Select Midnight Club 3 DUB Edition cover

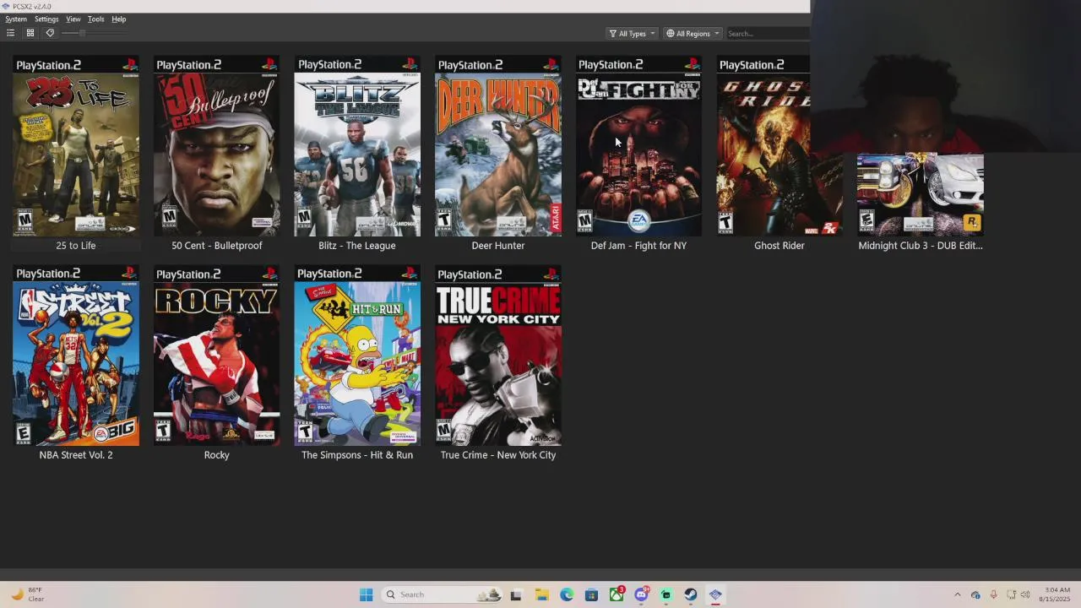click(x=921, y=194)
